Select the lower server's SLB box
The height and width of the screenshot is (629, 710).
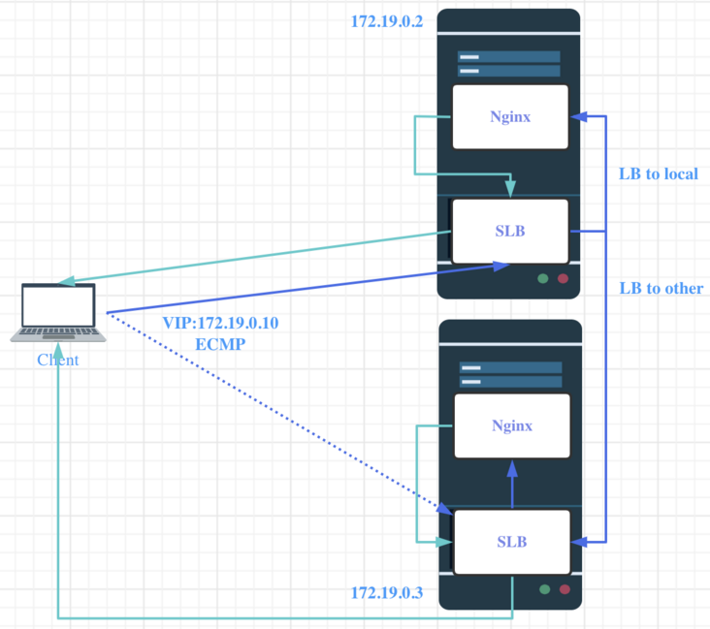pos(512,542)
